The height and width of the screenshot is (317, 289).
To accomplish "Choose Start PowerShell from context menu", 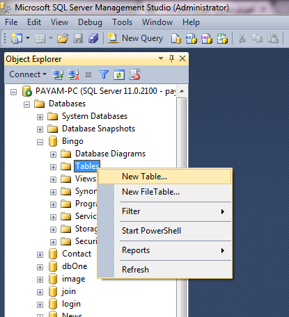I will pos(165,231).
